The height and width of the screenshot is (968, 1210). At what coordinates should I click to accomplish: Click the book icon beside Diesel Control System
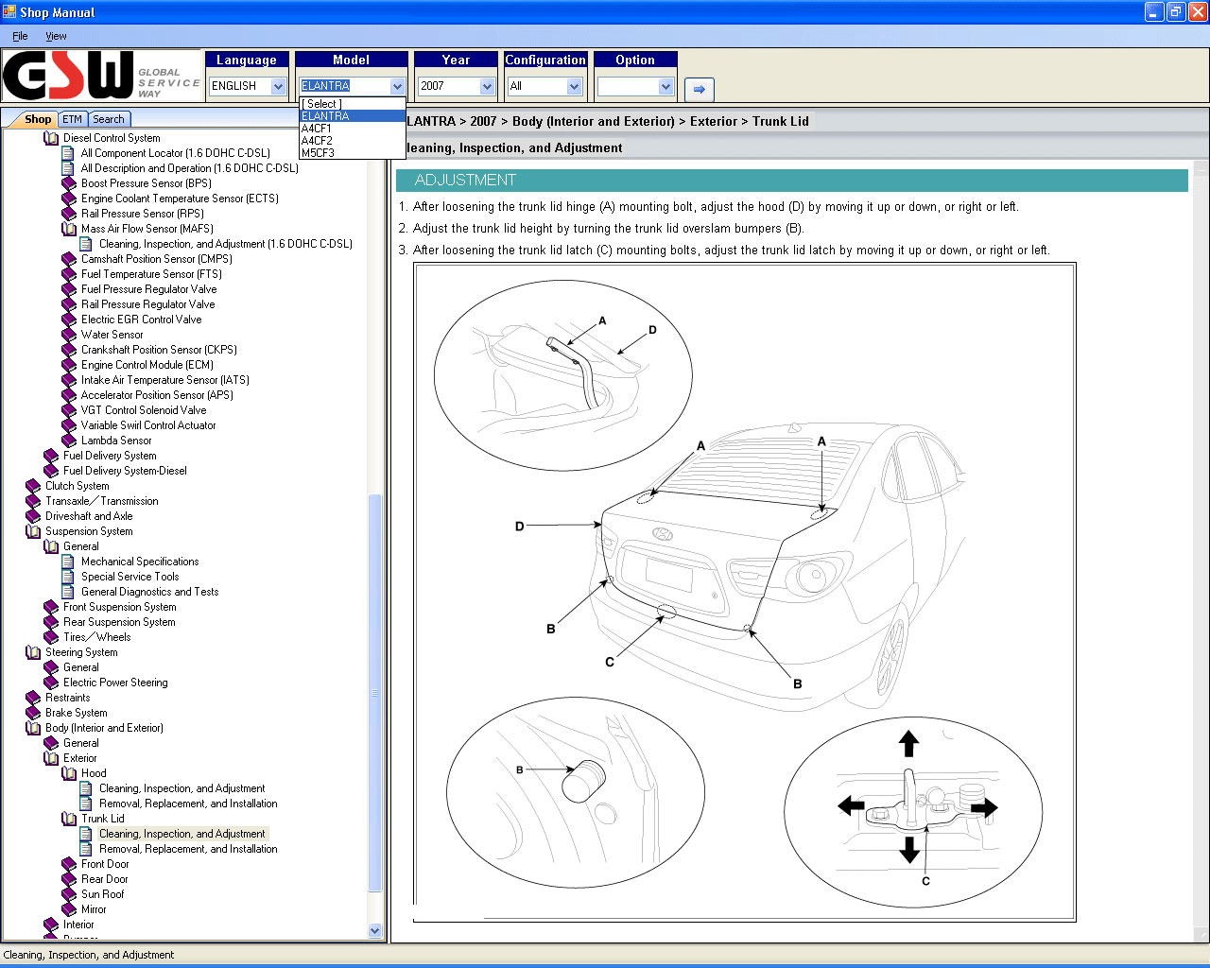[51, 138]
